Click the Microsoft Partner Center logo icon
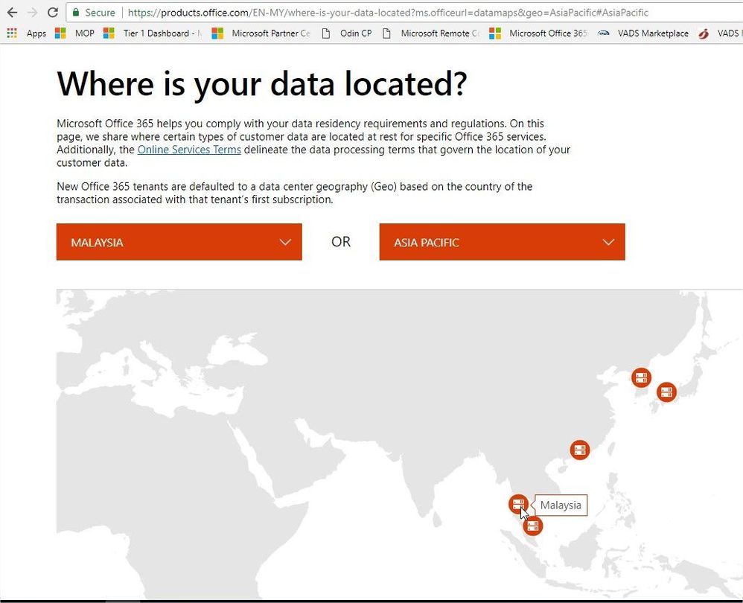 tap(217, 33)
